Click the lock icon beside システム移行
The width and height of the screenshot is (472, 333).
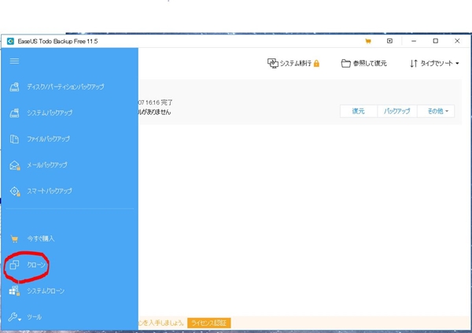pyautogui.click(x=316, y=63)
